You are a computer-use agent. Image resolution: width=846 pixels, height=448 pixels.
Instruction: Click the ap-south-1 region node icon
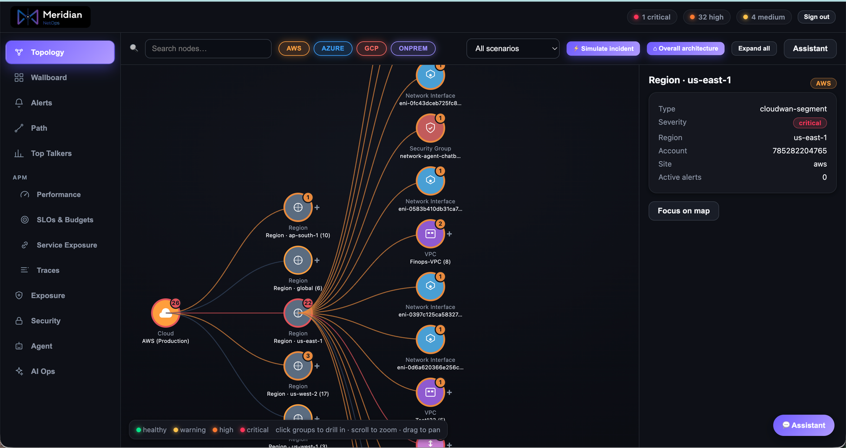(x=298, y=207)
